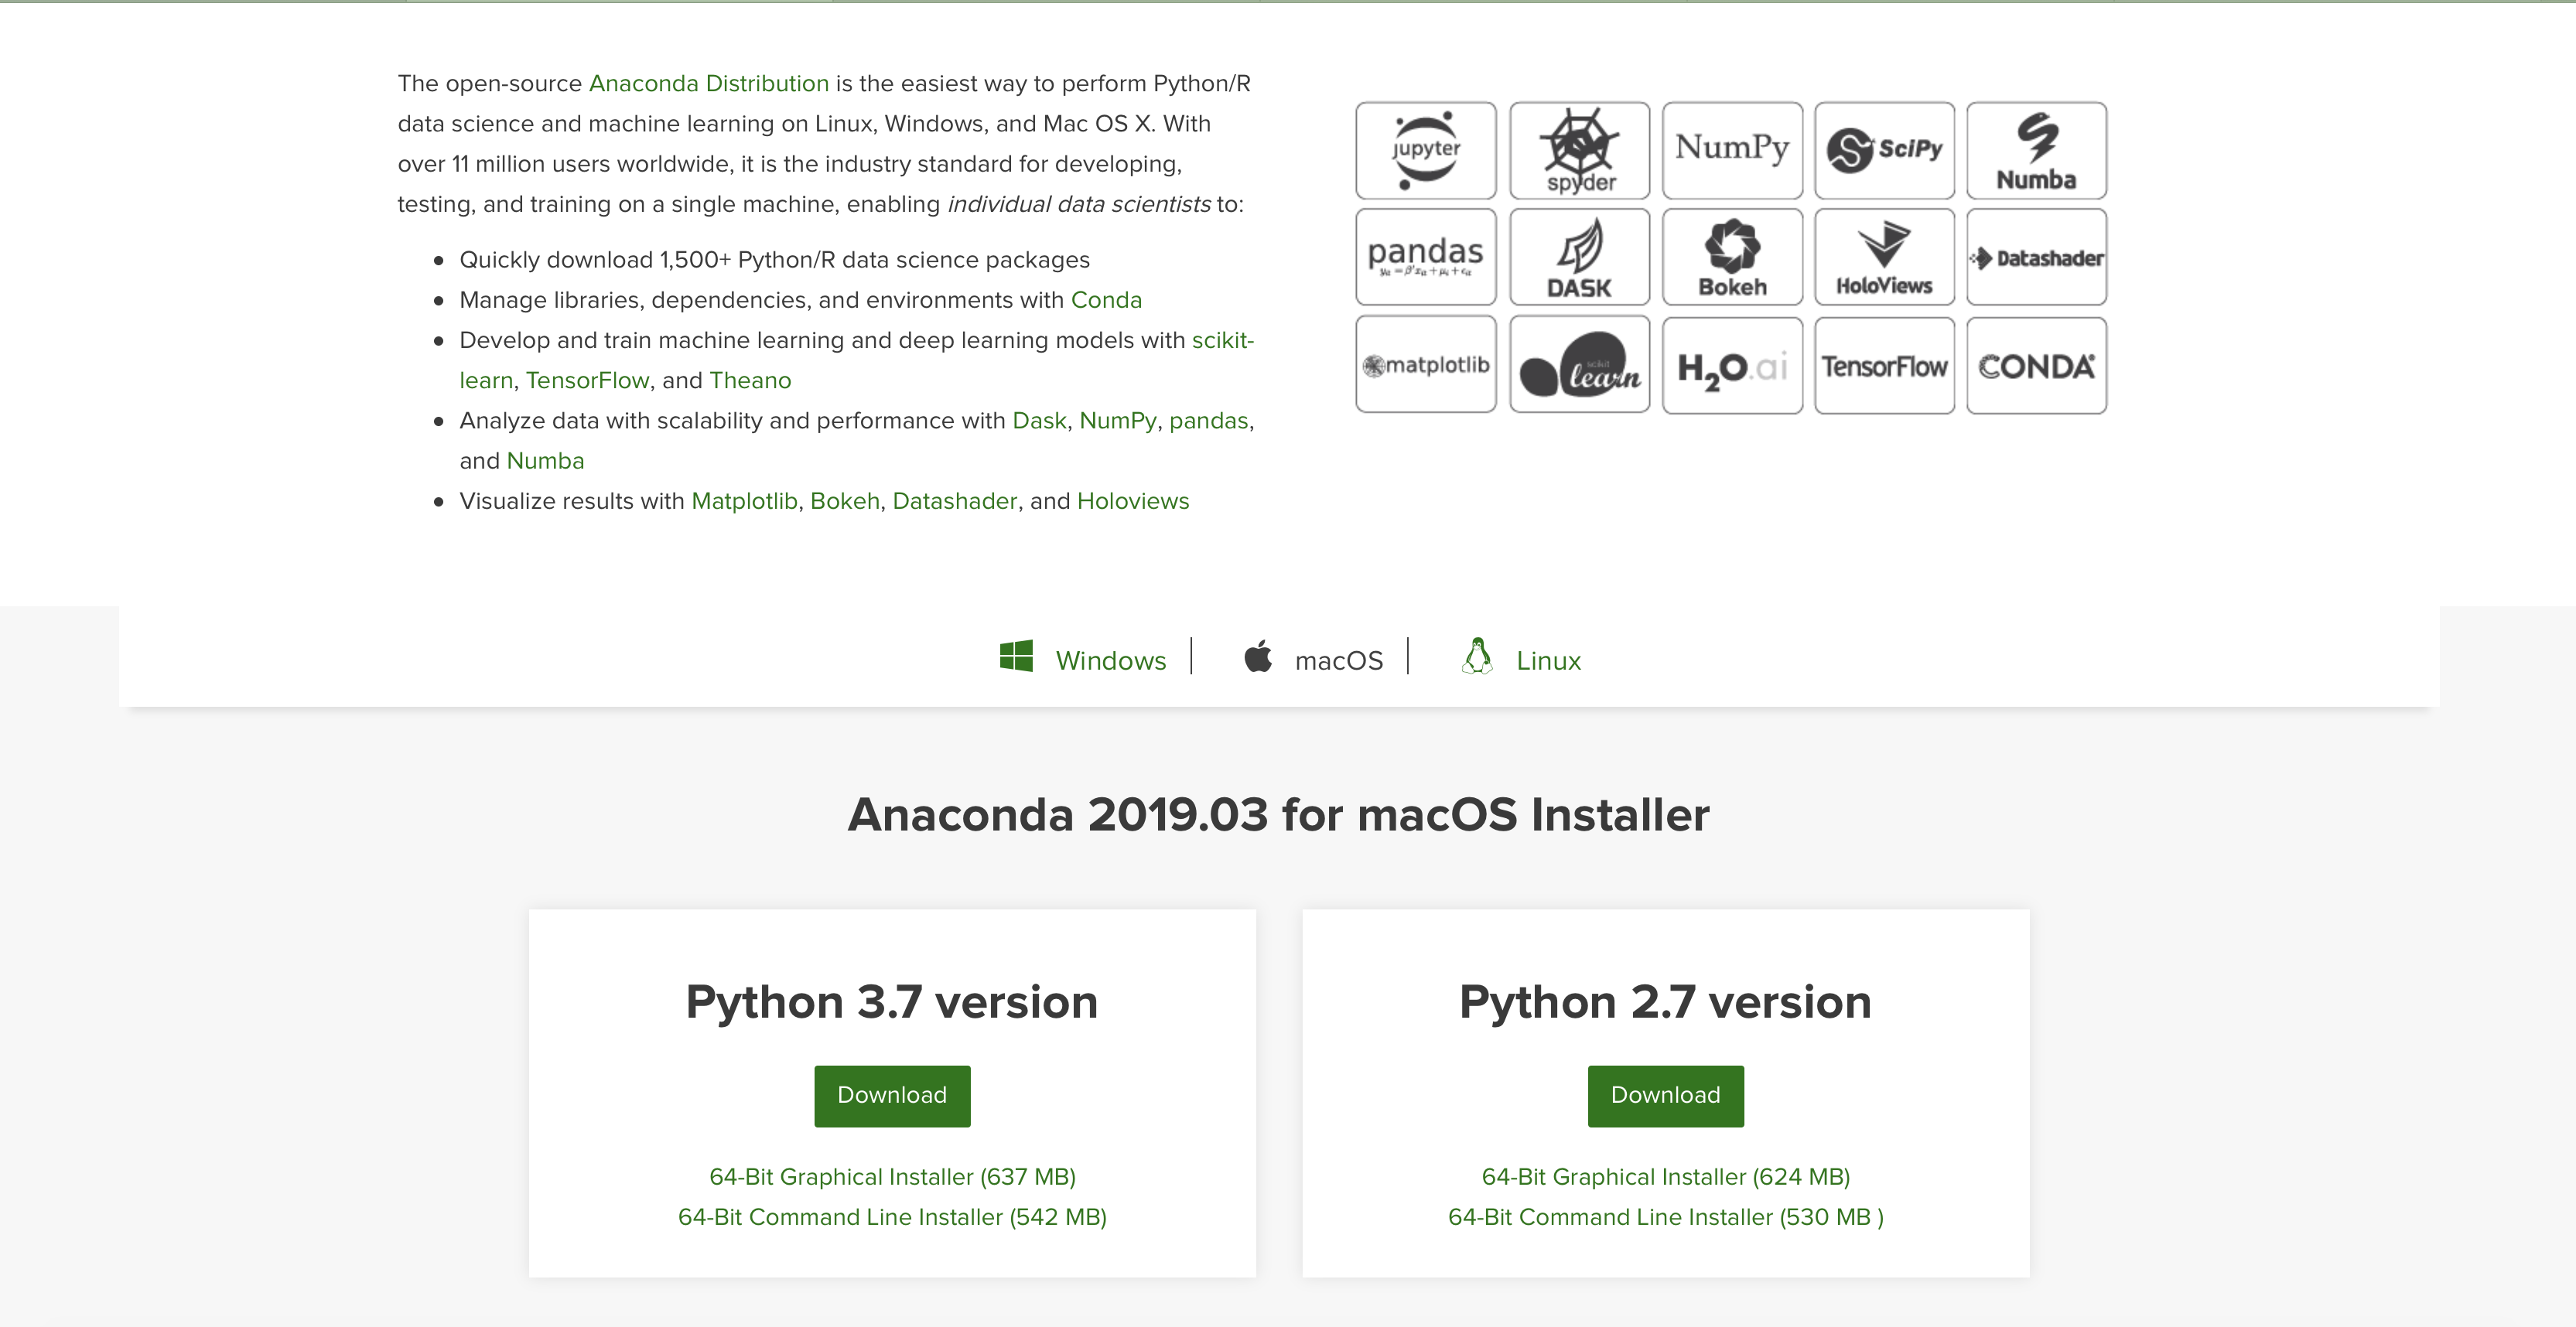The height and width of the screenshot is (1327, 2576).
Task: Click the italic 'individual data scientists' text
Action: point(1079,204)
